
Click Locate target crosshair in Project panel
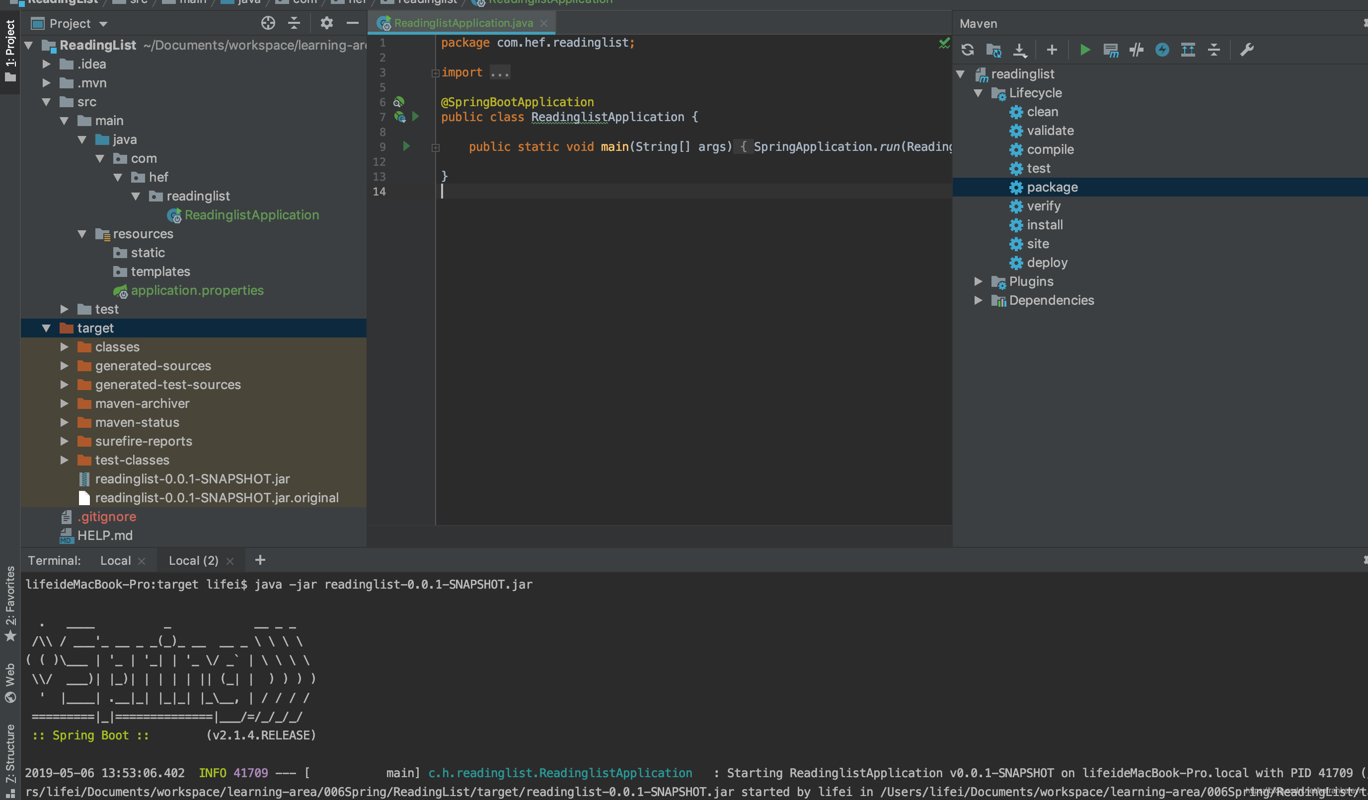(x=268, y=23)
